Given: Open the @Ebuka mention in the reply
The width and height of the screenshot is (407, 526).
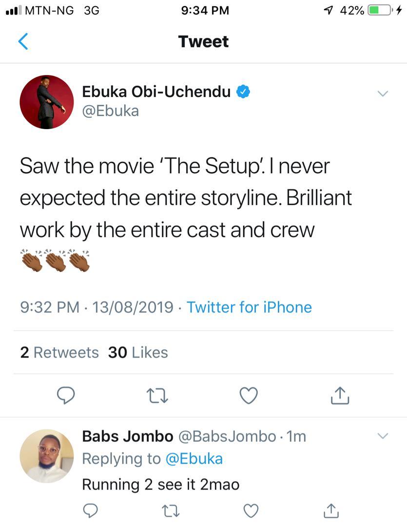Looking at the screenshot, I should click(x=194, y=459).
